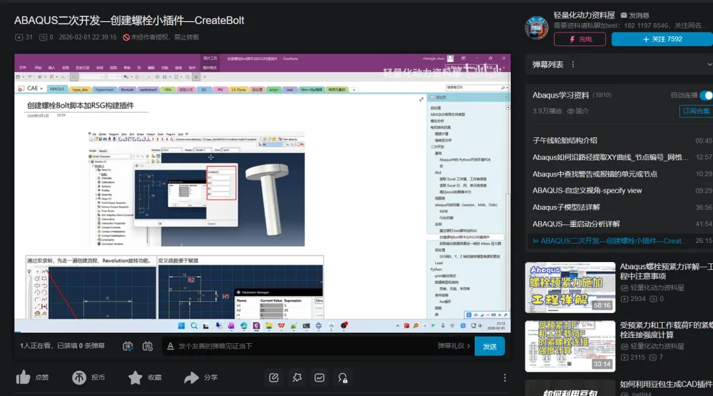Image resolution: width=713 pixels, height=396 pixels.
Task: Show hidden tray icons chevron in video taskbar
Action: coord(397,325)
